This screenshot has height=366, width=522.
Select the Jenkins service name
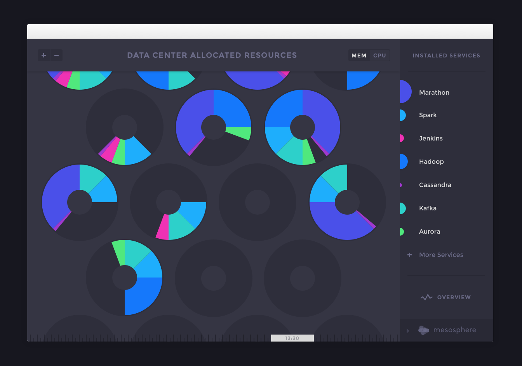(x=431, y=138)
